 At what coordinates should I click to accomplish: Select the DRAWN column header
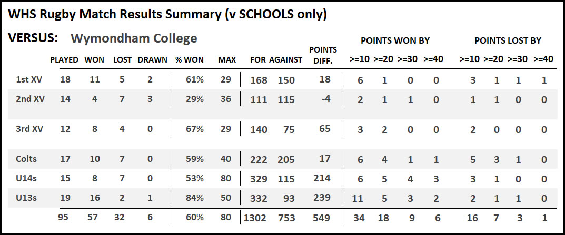152,59
